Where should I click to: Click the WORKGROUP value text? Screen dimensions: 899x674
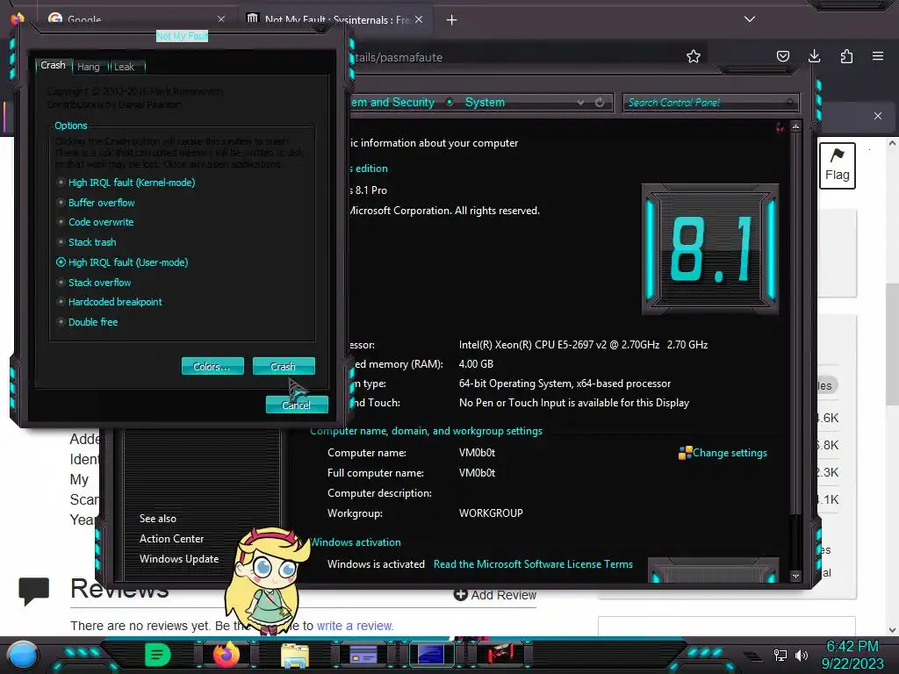tap(491, 513)
